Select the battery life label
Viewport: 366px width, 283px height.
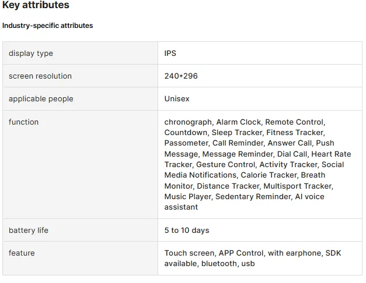pyautogui.click(x=29, y=231)
